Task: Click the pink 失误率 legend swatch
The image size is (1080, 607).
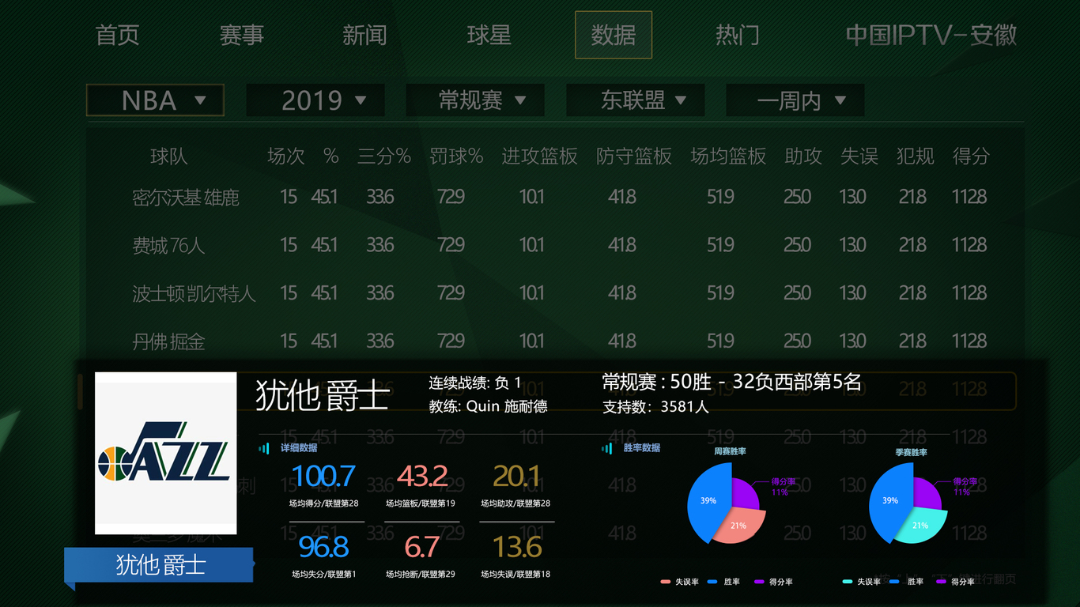Action: (665, 582)
